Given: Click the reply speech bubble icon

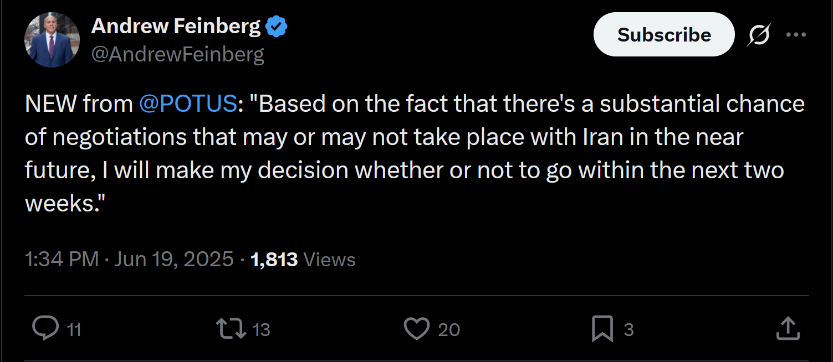Looking at the screenshot, I should coord(45,328).
